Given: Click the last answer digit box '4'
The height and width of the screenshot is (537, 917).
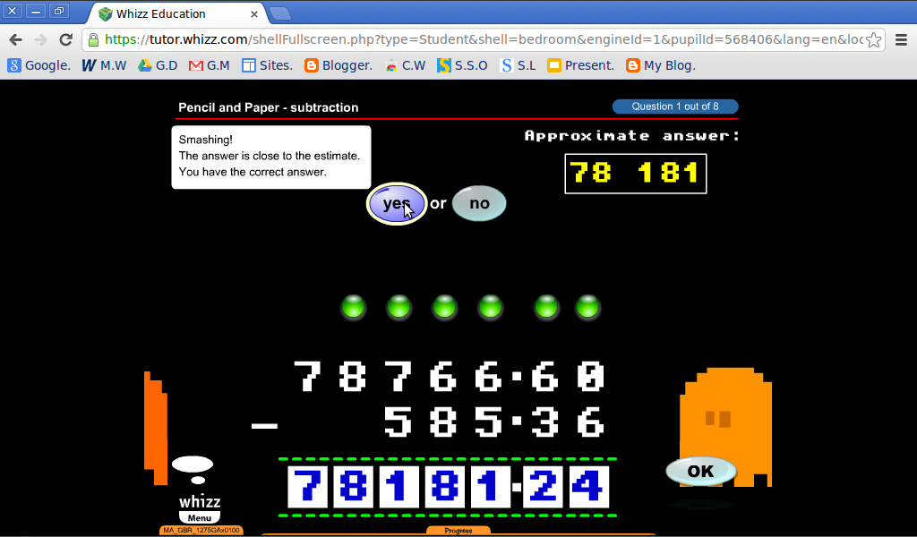Looking at the screenshot, I should (x=589, y=487).
